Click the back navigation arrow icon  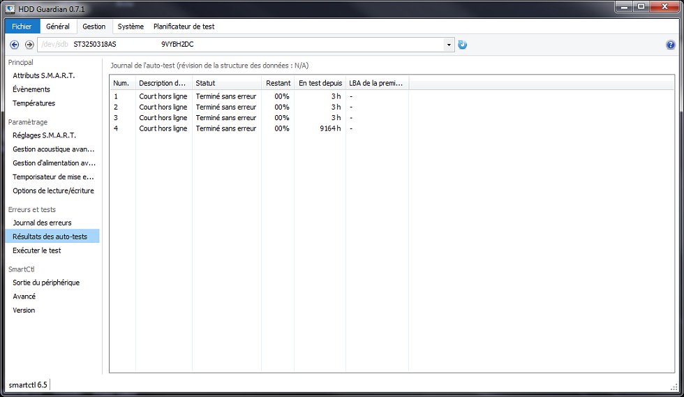click(15, 45)
